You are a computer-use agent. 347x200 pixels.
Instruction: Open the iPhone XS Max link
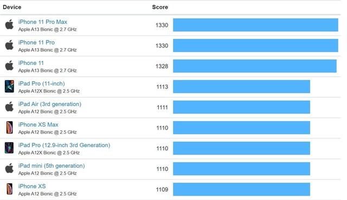[38, 124]
